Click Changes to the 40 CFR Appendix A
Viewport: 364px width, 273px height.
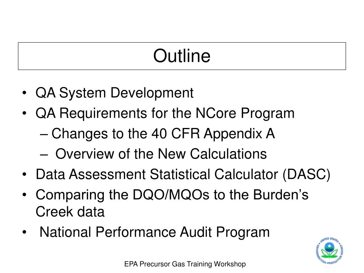pyautogui.click(x=163, y=134)
